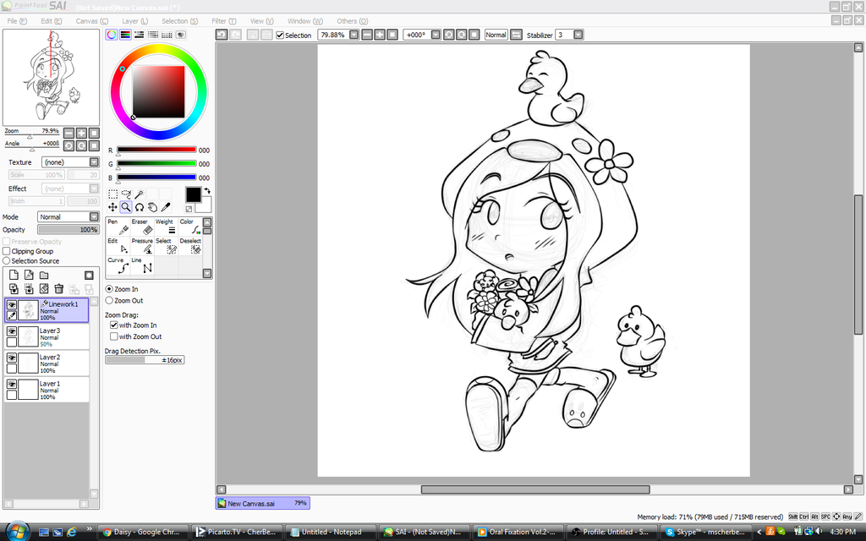Select the Zoom magnifier tool
The height and width of the screenshot is (541, 866).
click(126, 207)
